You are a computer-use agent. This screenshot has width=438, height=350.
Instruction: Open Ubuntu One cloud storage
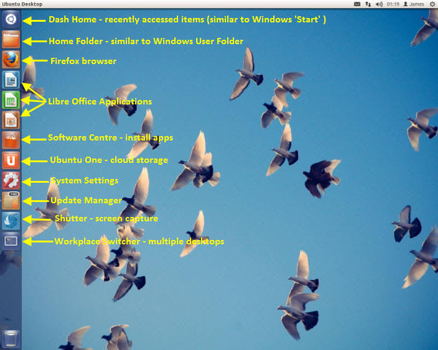11,160
